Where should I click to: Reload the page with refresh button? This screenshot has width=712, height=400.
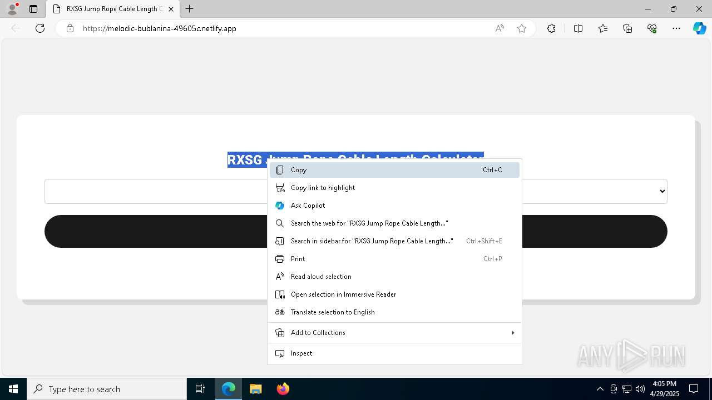(x=40, y=28)
